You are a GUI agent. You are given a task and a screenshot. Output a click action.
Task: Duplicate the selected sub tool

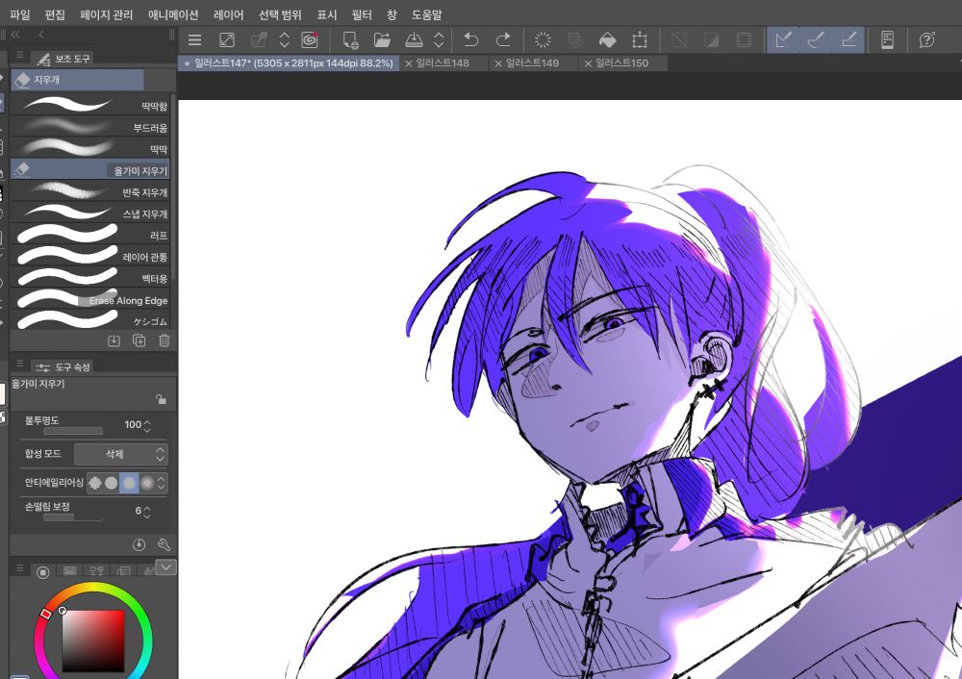click(x=139, y=340)
